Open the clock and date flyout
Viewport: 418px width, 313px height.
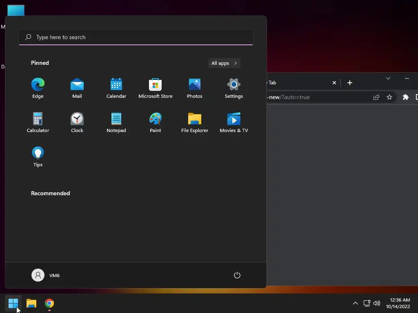[398, 303]
